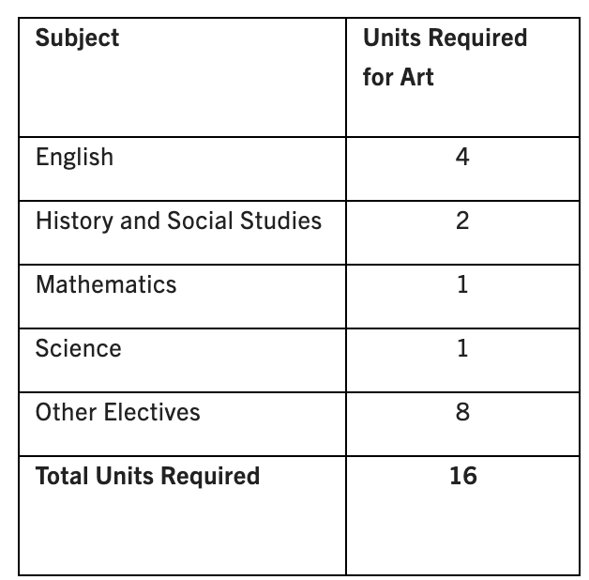Click the word Electives in table
This screenshot has width=589, height=580.
(x=152, y=412)
